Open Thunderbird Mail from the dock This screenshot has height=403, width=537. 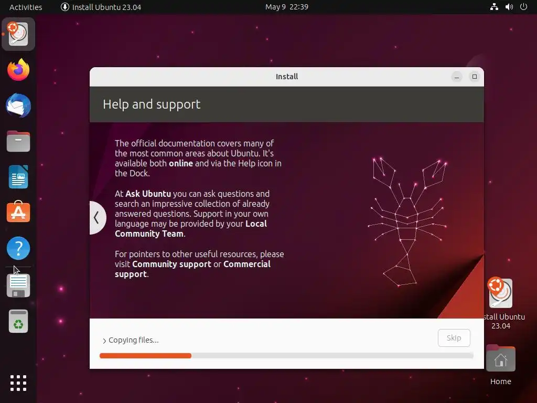coord(18,105)
